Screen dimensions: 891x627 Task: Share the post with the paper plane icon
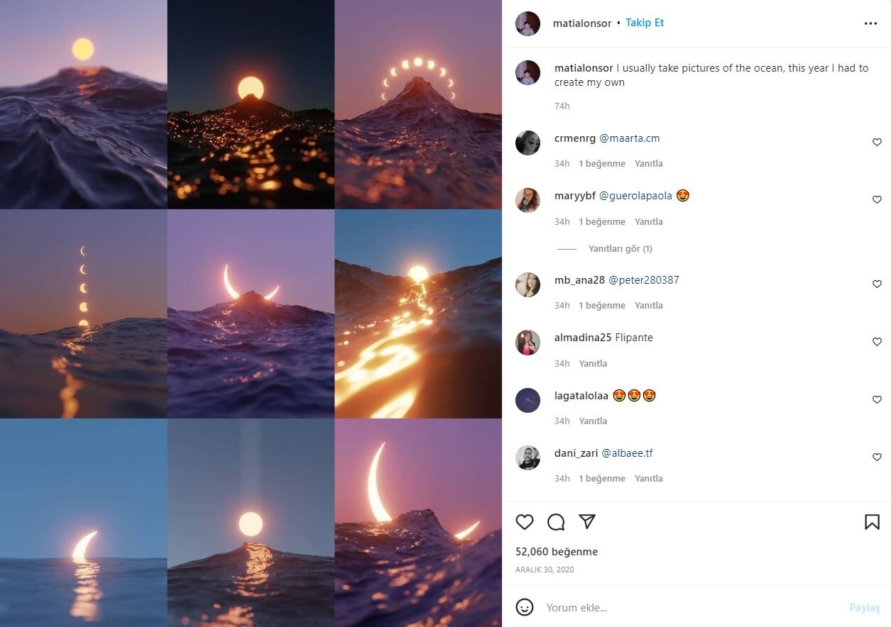coord(586,522)
